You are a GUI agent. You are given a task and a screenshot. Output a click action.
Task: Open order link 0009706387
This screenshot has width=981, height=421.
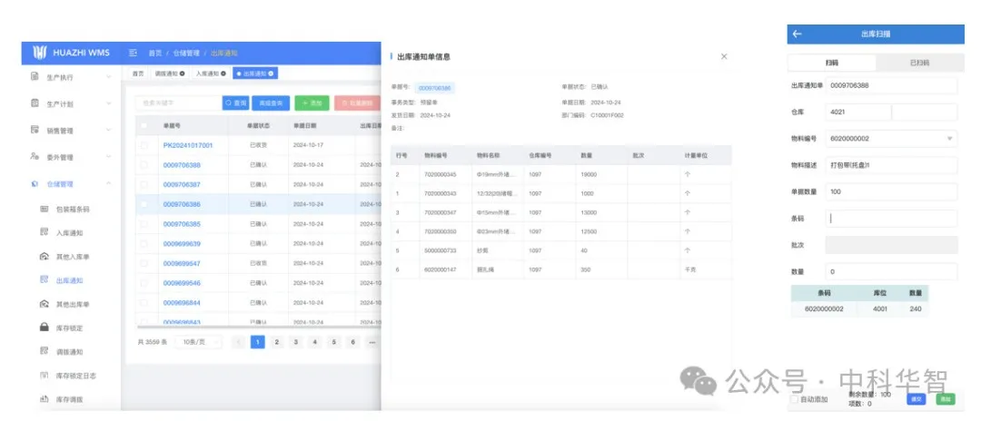[182, 184]
